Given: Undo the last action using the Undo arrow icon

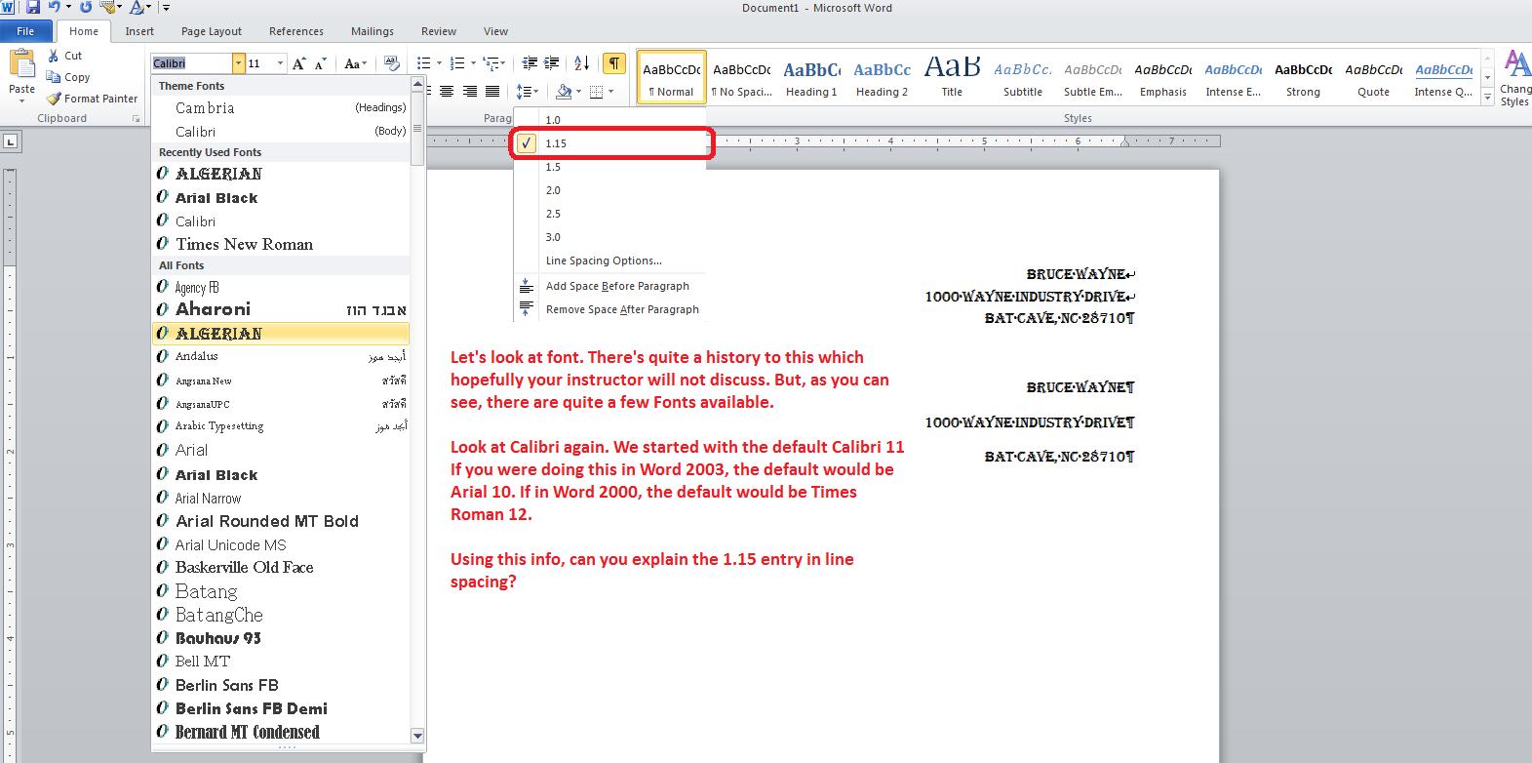Looking at the screenshot, I should coord(54,8).
